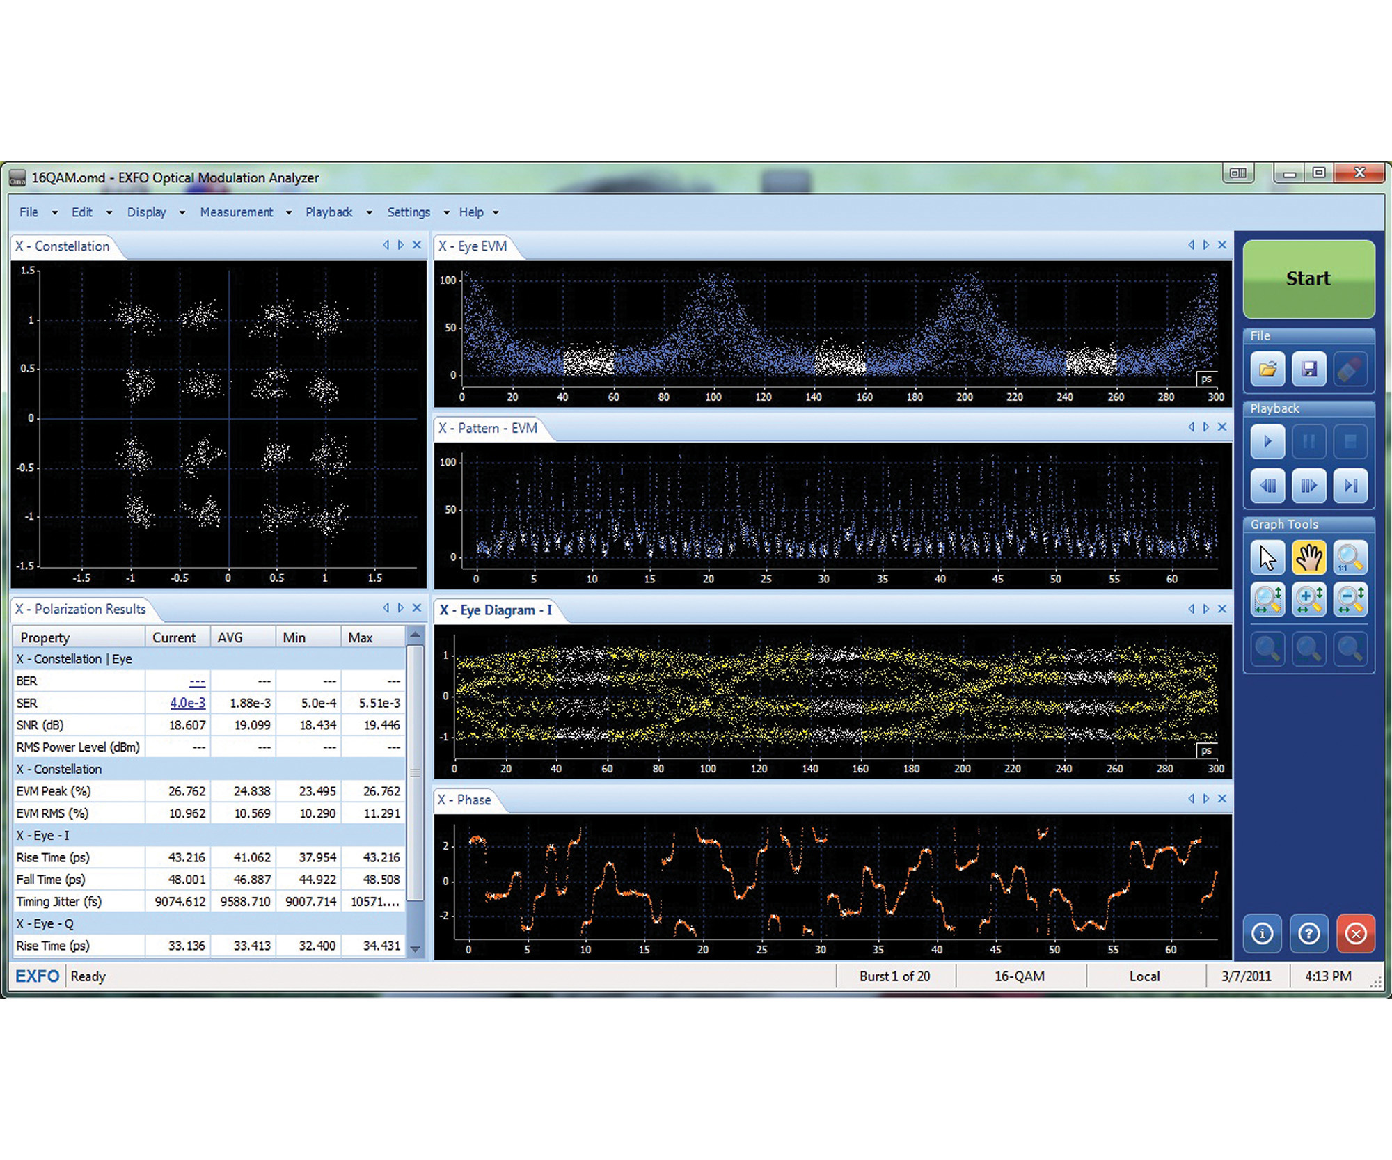
Task: Click the open file folder icon
Action: click(x=1267, y=369)
